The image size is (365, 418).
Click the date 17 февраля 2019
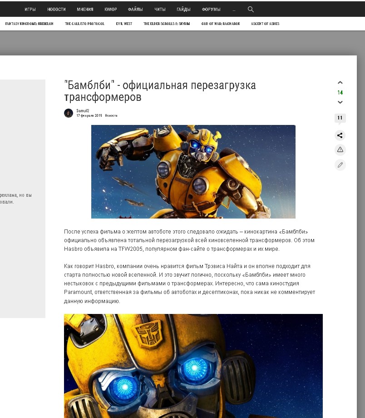click(89, 115)
